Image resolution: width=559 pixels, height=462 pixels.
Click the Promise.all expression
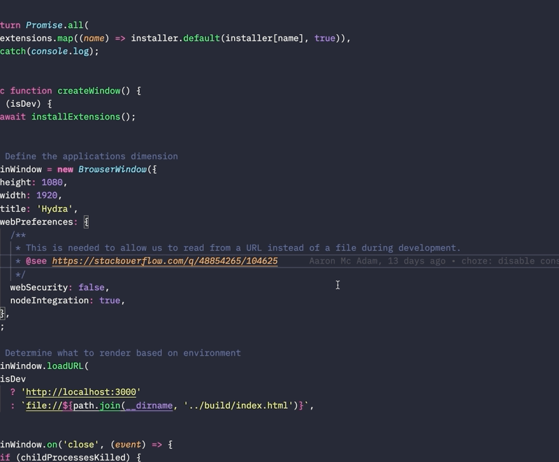(x=55, y=25)
